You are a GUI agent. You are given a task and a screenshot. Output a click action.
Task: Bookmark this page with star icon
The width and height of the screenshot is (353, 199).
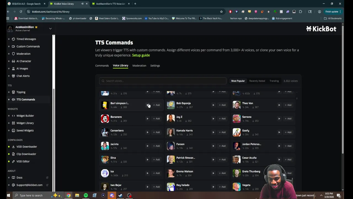[x=221, y=12]
